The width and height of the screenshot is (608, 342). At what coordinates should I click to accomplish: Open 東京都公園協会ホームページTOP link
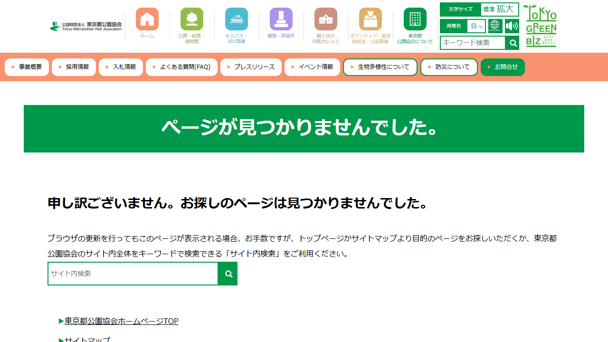tap(122, 321)
